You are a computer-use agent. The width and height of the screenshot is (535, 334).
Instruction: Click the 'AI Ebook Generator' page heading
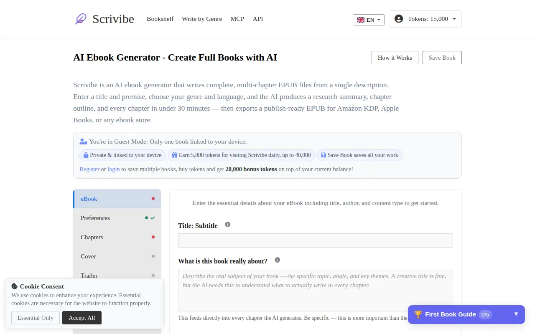175,57
